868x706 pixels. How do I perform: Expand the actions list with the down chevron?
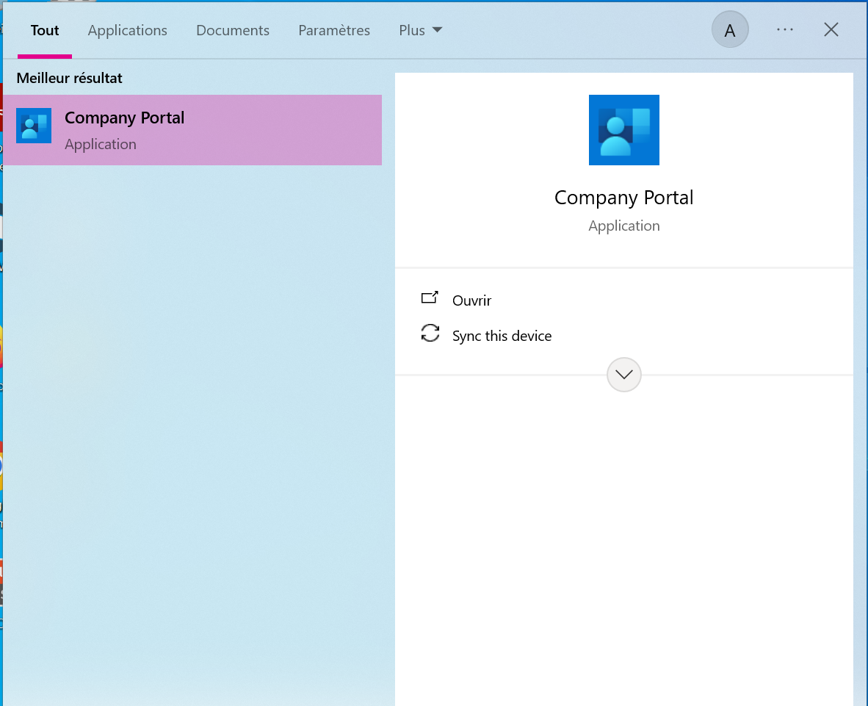623,375
